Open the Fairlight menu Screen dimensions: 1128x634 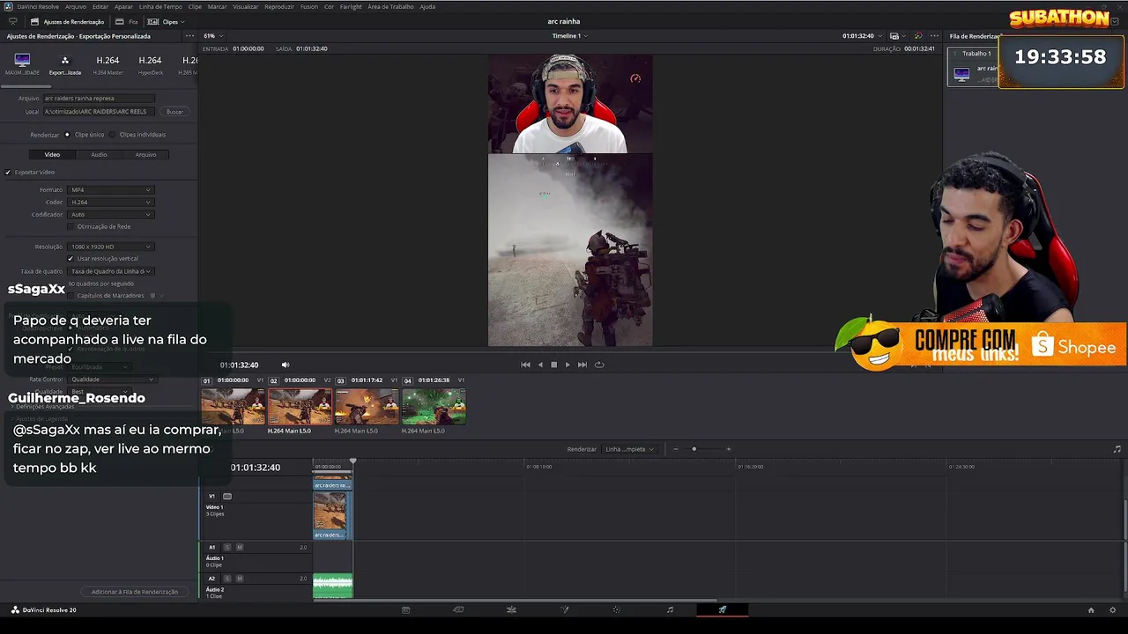(351, 6)
